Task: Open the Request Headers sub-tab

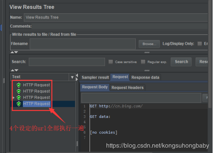Action: [127, 87]
